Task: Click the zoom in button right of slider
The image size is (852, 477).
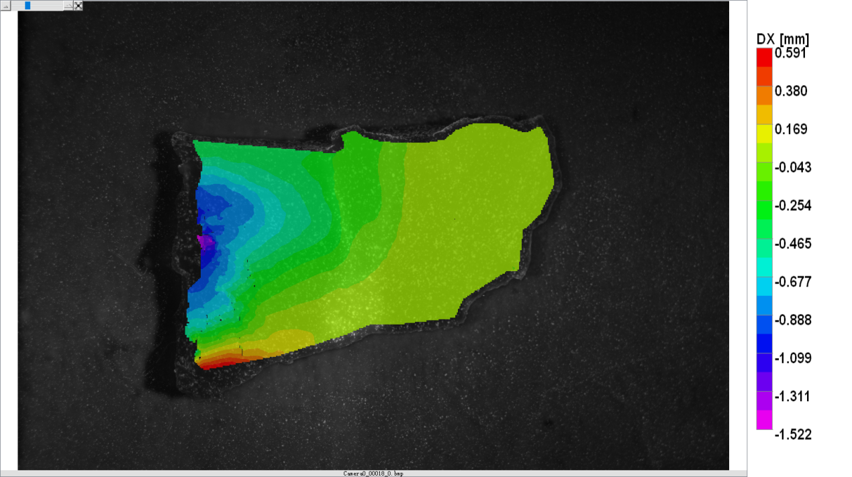Action: pos(68,5)
